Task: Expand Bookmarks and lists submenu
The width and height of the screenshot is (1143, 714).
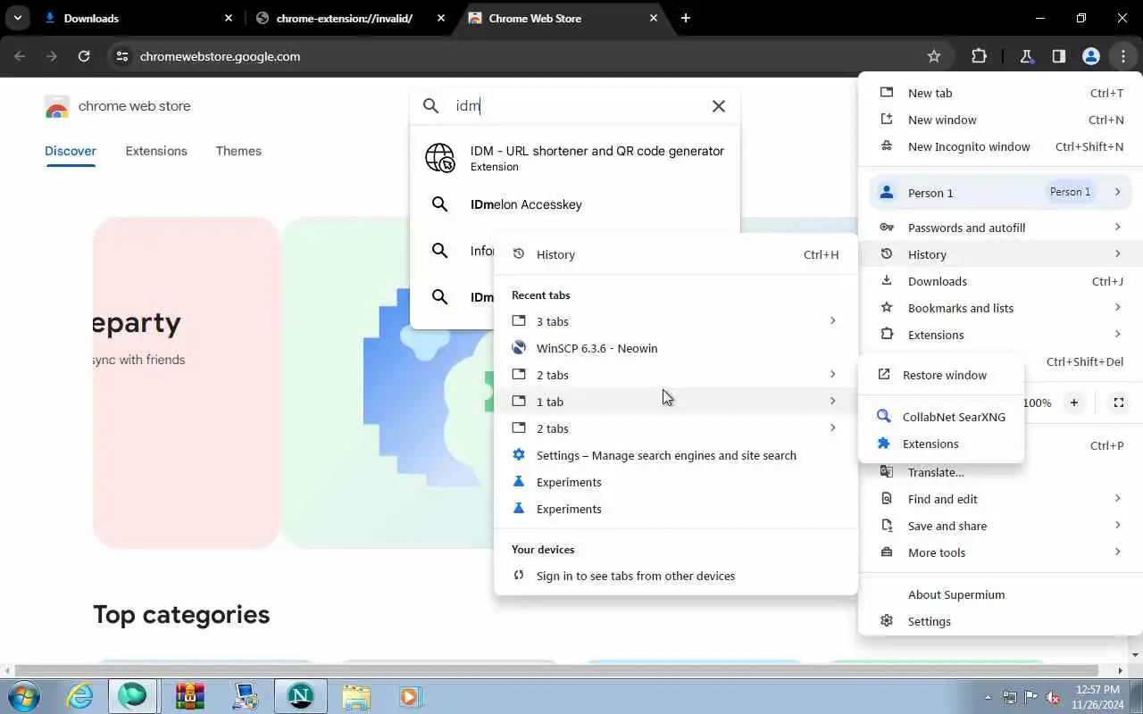Action: 1000,308
